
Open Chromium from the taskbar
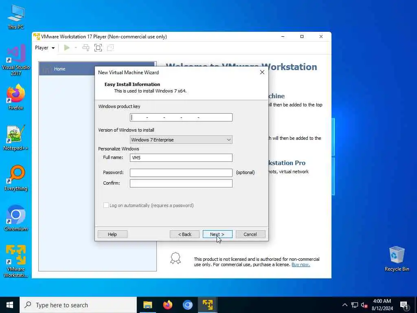187,305
